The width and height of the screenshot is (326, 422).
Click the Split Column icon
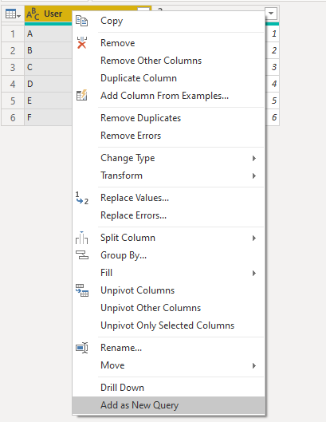tap(82, 238)
